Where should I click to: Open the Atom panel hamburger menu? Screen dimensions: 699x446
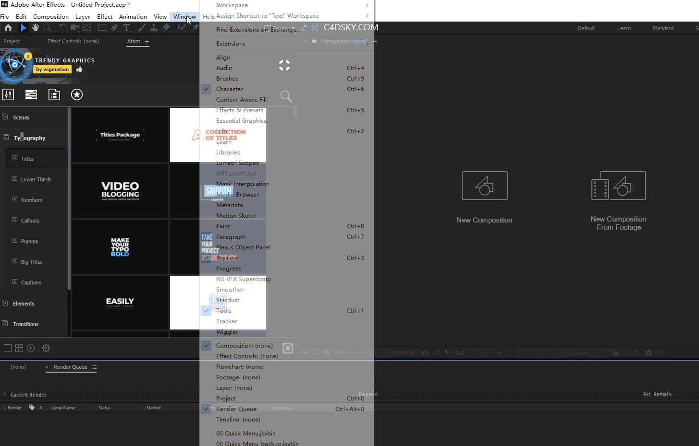147,41
